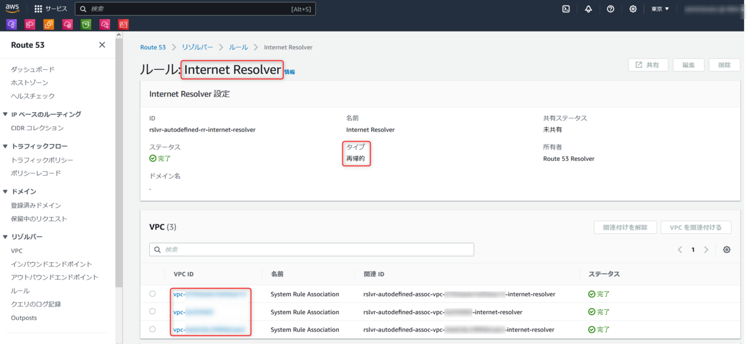Open CIDR コレクション in sidebar
The image size is (749, 344).
coord(37,128)
